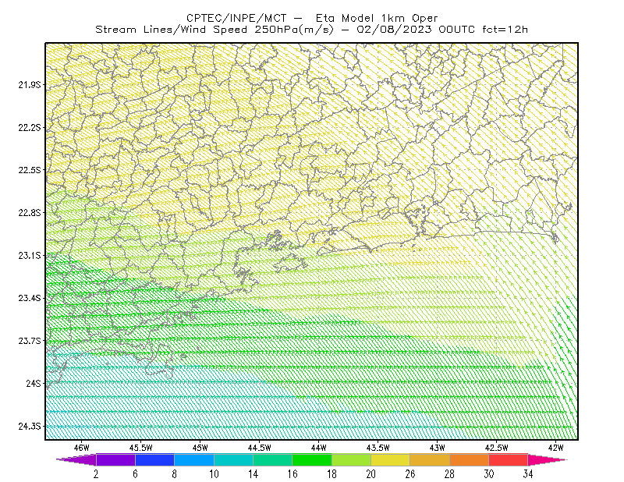Select the light blue swatch between 8 and 10
Screen dimensions: 624x482
[x=194, y=459]
